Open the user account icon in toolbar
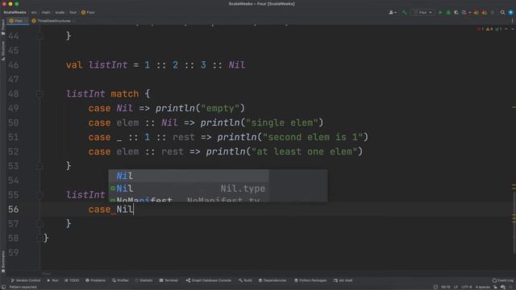 coord(393,13)
